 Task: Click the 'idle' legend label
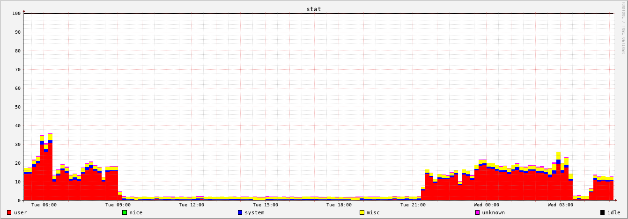(x=614, y=212)
